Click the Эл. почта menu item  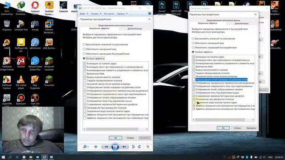point(109,14)
